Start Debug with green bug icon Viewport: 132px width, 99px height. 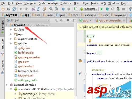(x=107, y=9)
